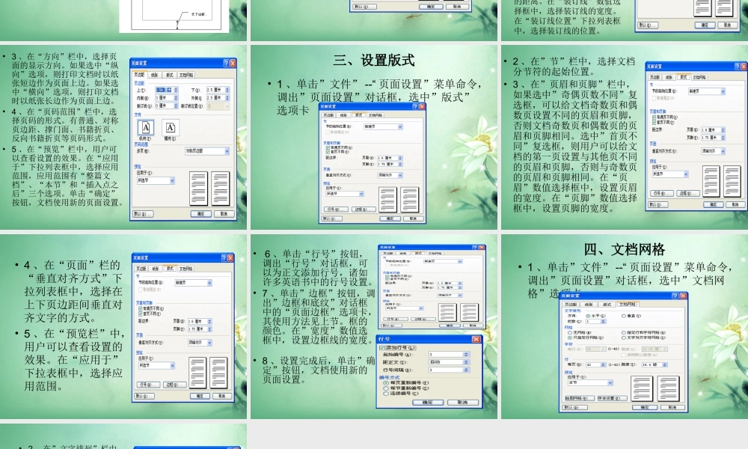Image resolution: width=748 pixels, height=449 pixels.
Task: Click the 下 margin field on 方向 slide
Action: point(218,90)
